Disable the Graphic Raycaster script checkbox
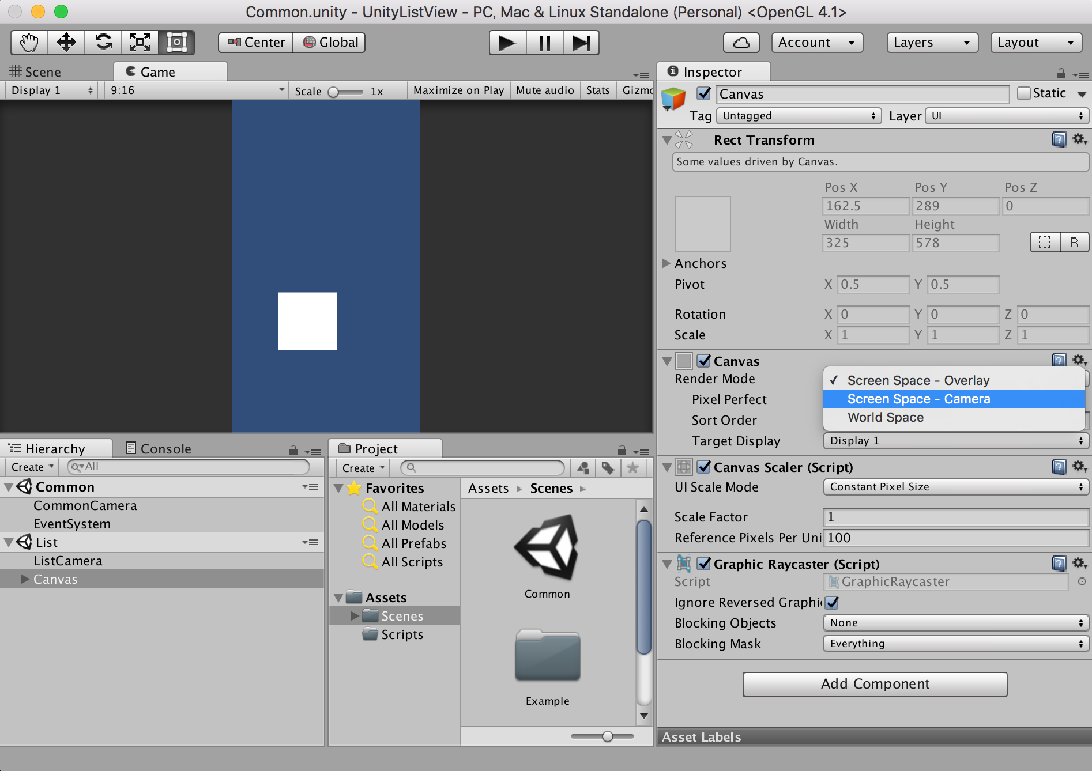 tap(704, 564)
